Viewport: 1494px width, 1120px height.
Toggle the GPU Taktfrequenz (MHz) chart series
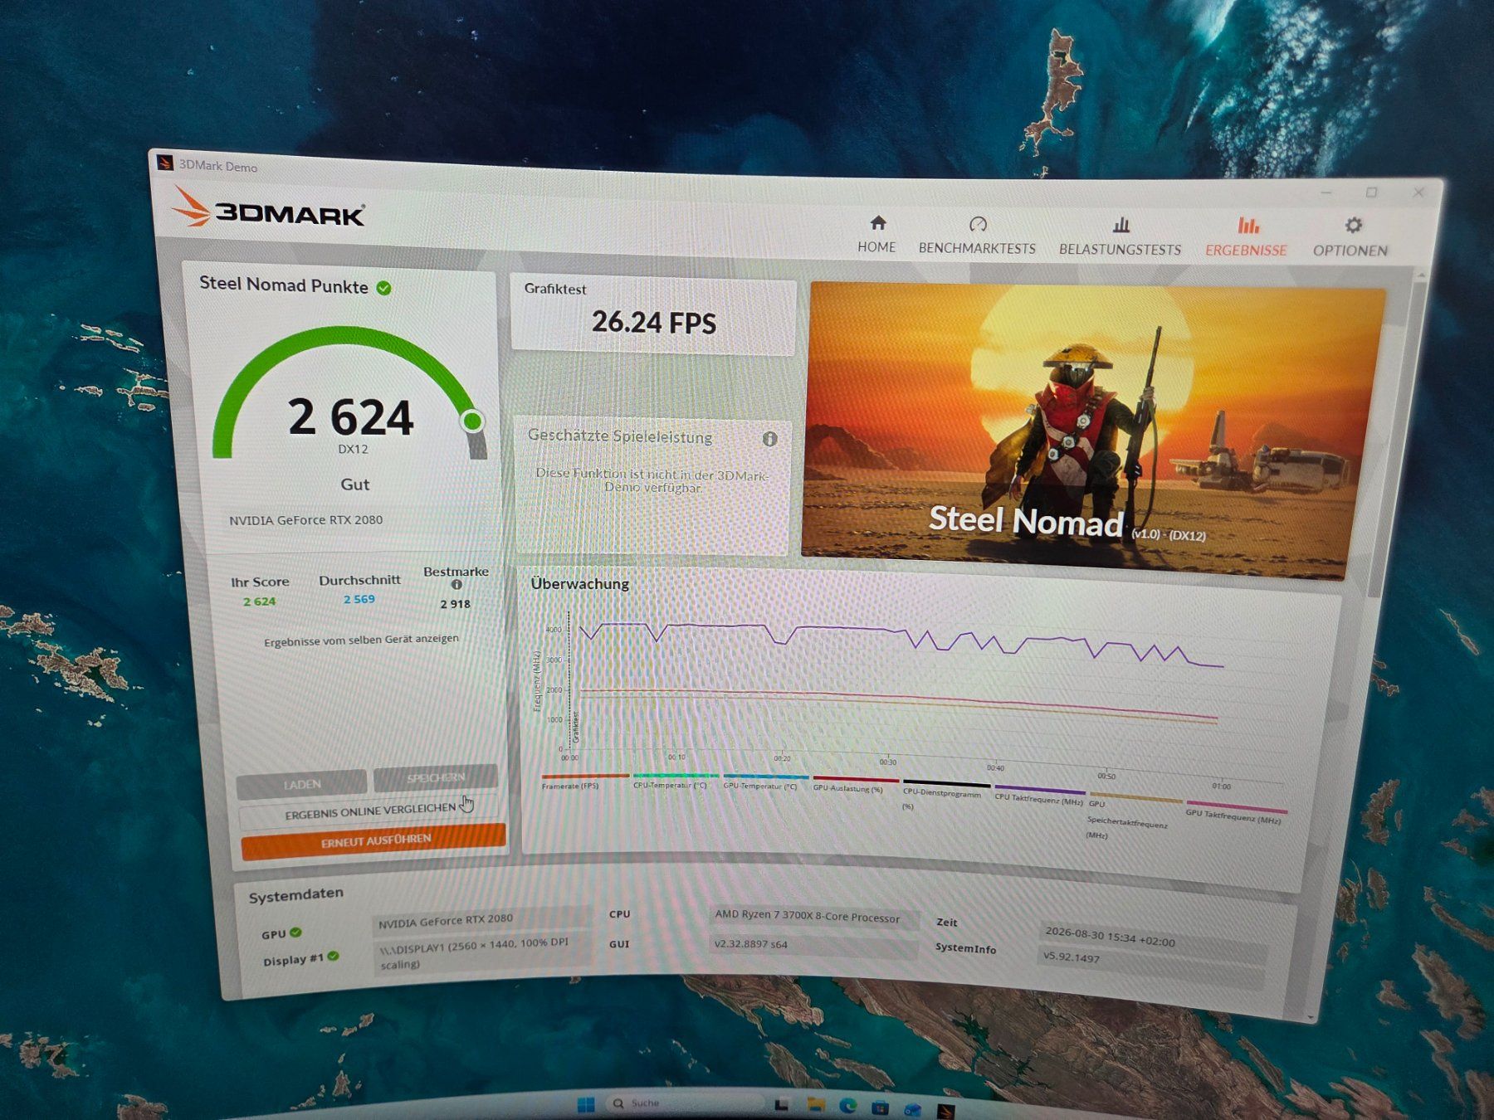[x=1235, y=813]
